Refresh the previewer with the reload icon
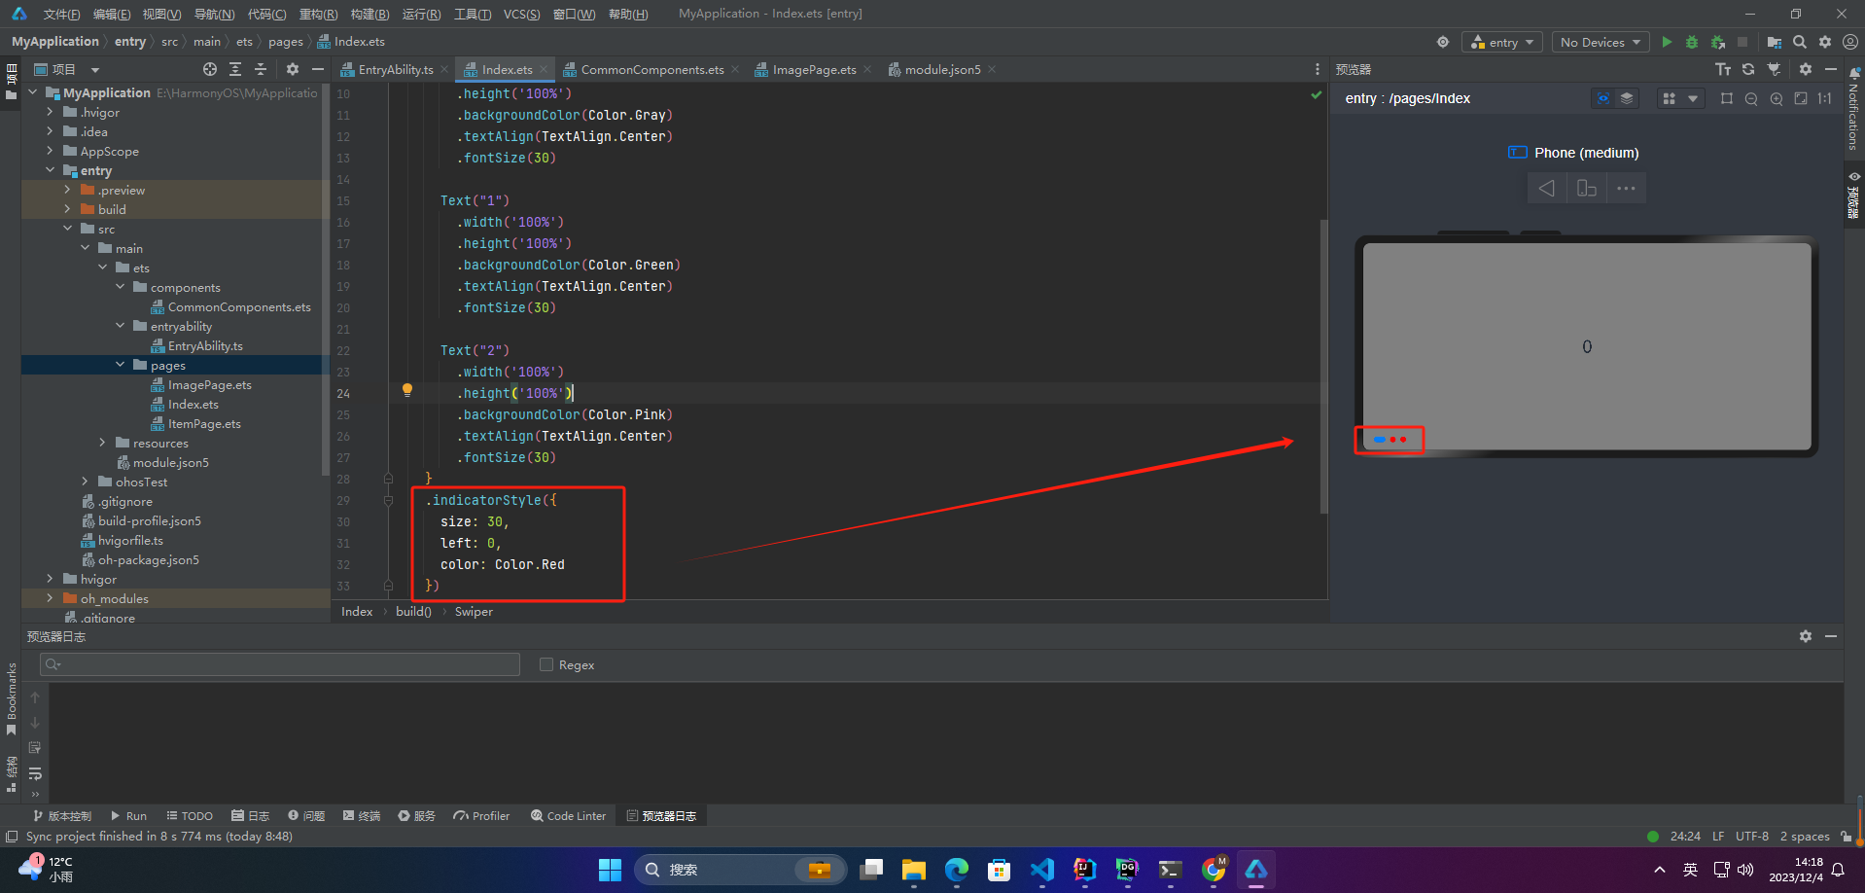 [x=1748, y=69]
